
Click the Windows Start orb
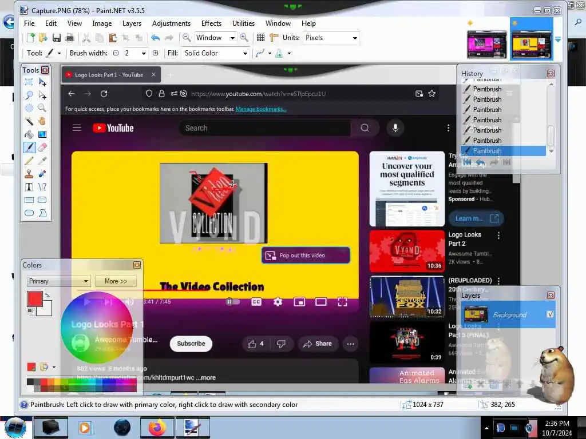tap(15, 428)
